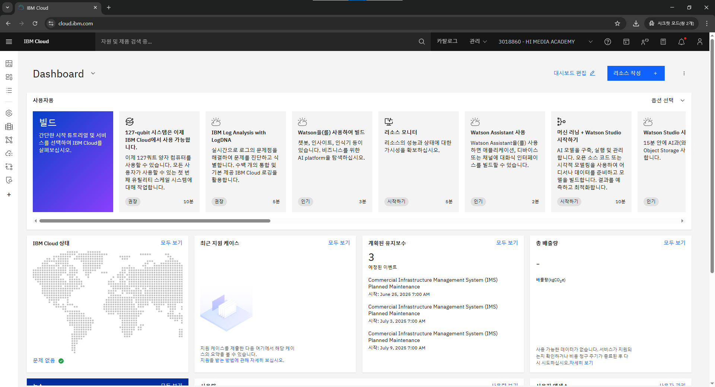Open the Watson을(를) 사용하여 빌드 card
The image size is (715, 387).
(332, 161)
